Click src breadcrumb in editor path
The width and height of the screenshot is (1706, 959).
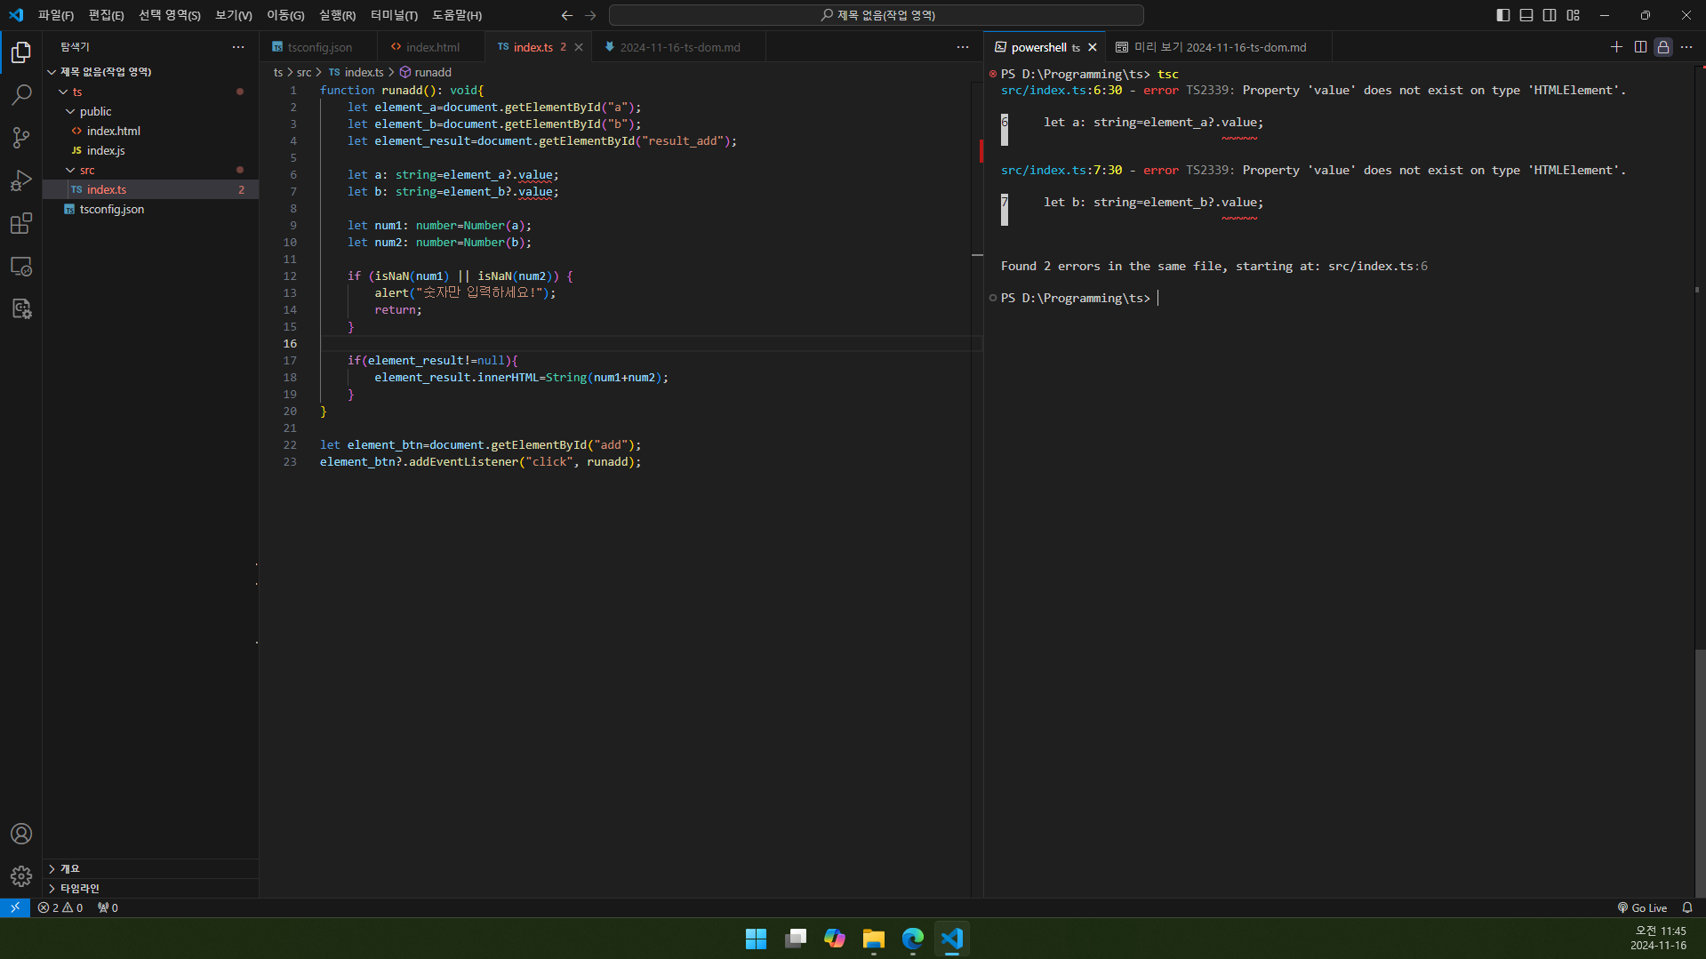point(304,72)
